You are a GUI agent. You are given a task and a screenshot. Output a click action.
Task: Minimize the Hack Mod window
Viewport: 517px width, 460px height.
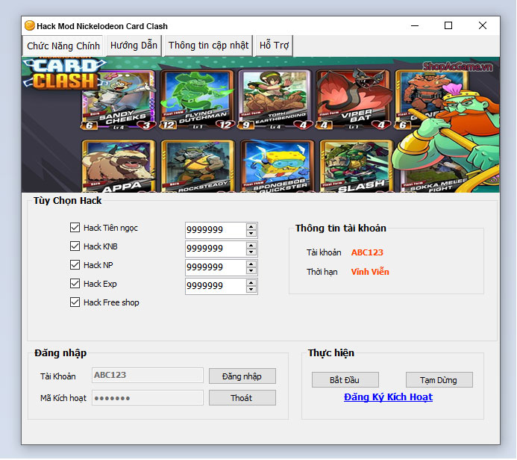(415, 25)
